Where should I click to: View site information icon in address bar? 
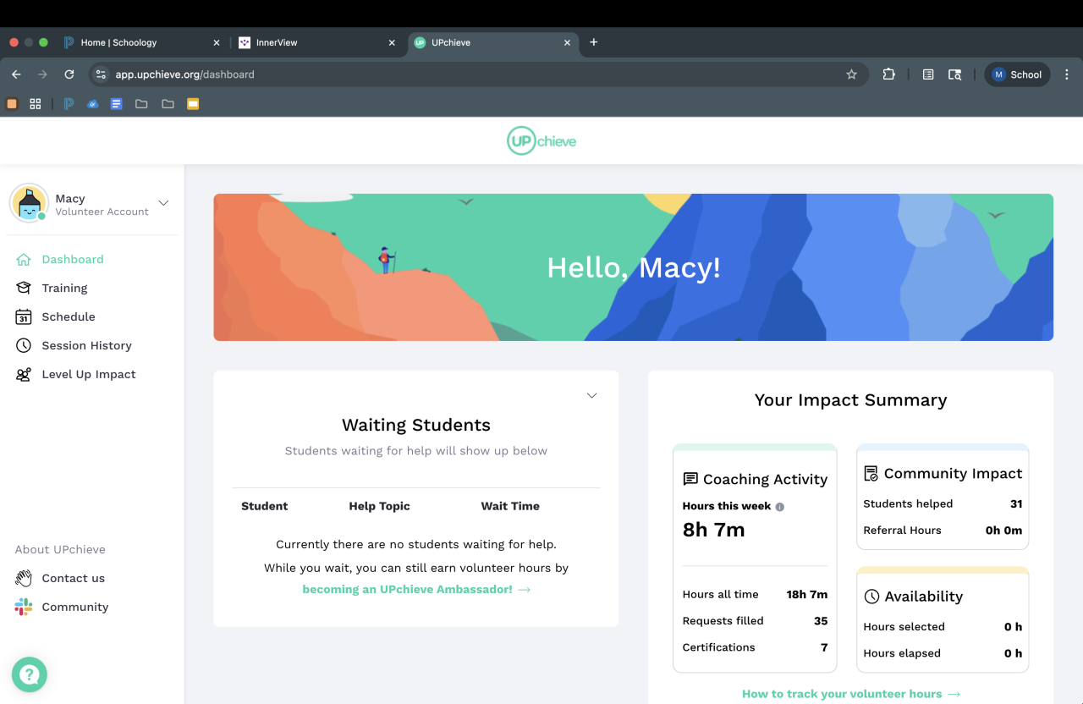point(101,74)
